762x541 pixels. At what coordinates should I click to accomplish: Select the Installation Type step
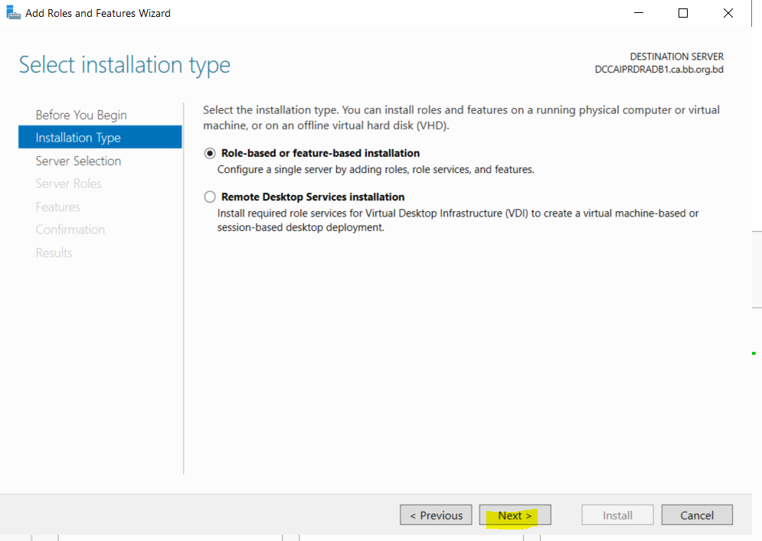[x=100, y=138]
